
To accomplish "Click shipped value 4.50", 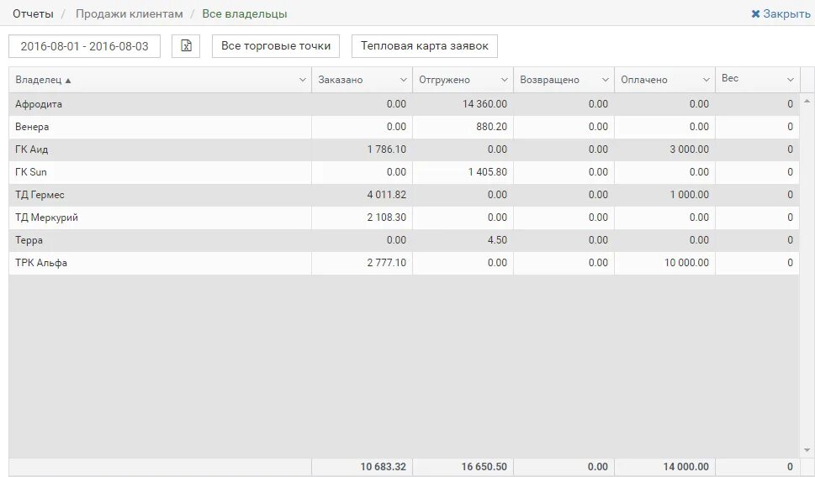I will pos(497,240).
